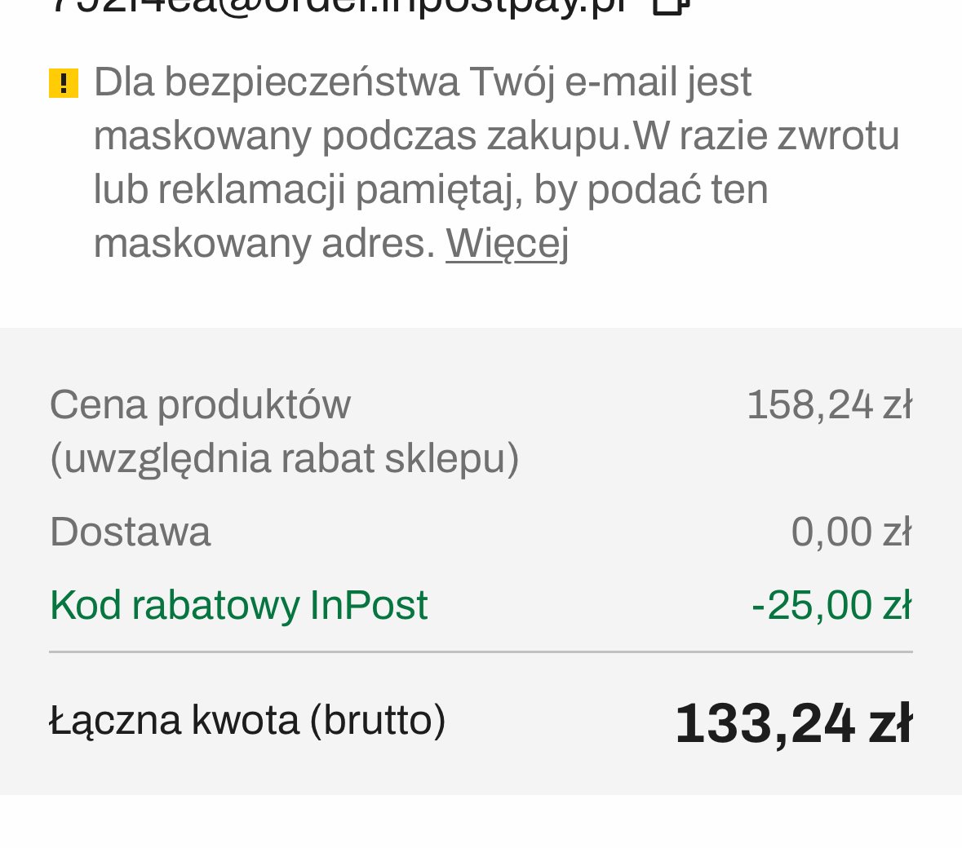Tap the blank gap between Dostawa and 0,00 zł

click(x=501, y=532)
